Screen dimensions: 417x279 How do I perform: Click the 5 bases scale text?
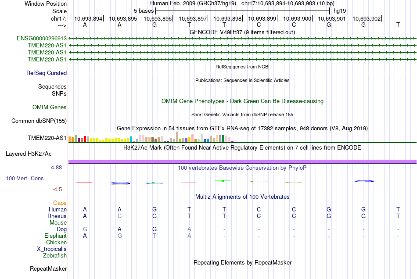pyautogui.click(x=144, y=11)
